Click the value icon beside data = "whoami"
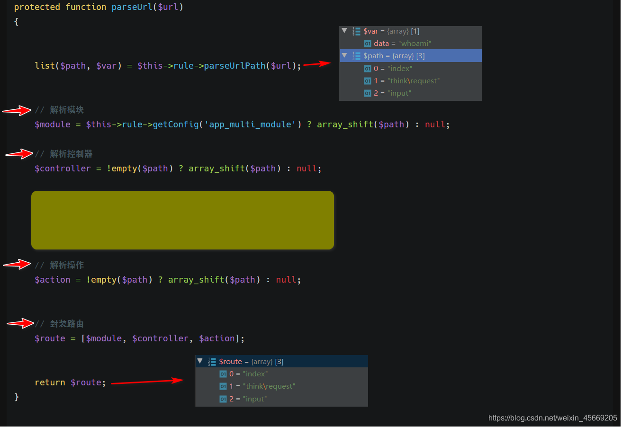 click(x=368, y=44)
